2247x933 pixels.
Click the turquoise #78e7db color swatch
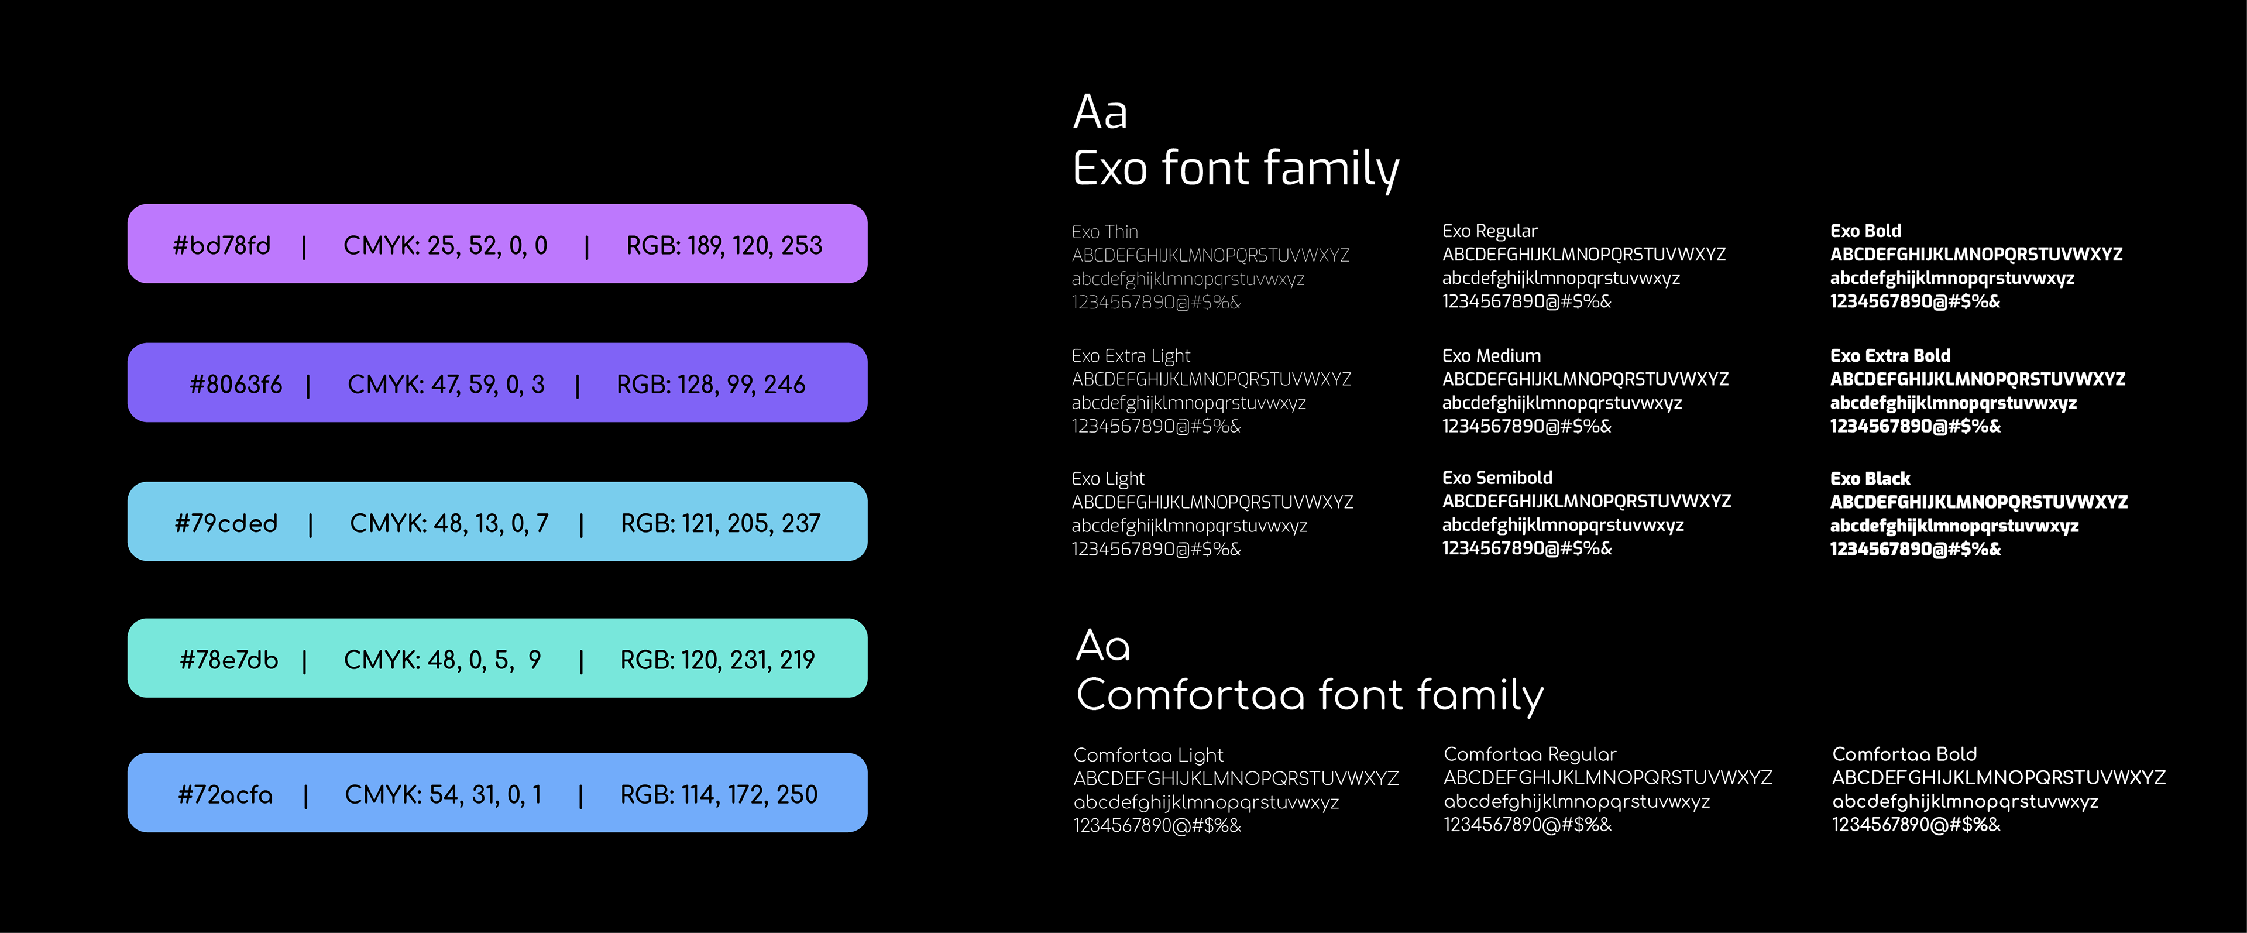[497, 658]
